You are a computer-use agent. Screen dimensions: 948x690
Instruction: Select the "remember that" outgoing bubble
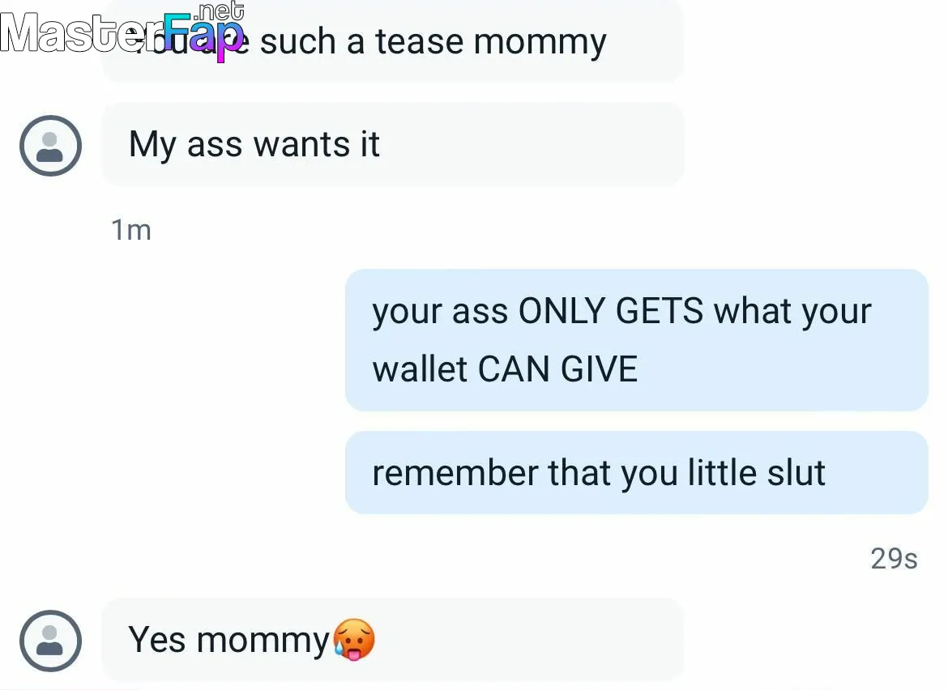click(x=637, y=472)
